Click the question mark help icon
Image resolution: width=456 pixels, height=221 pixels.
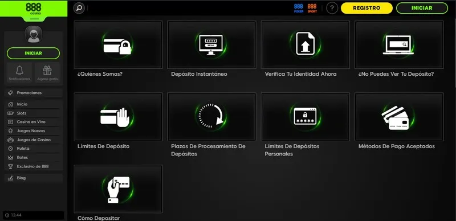coord(332,8)
